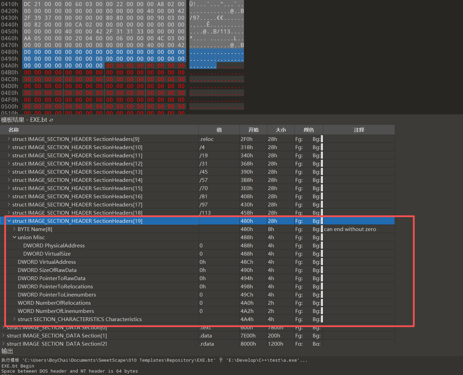Expand SectionHeaders[13] arrow
The image size is (463, 375).
click(9, 172)
